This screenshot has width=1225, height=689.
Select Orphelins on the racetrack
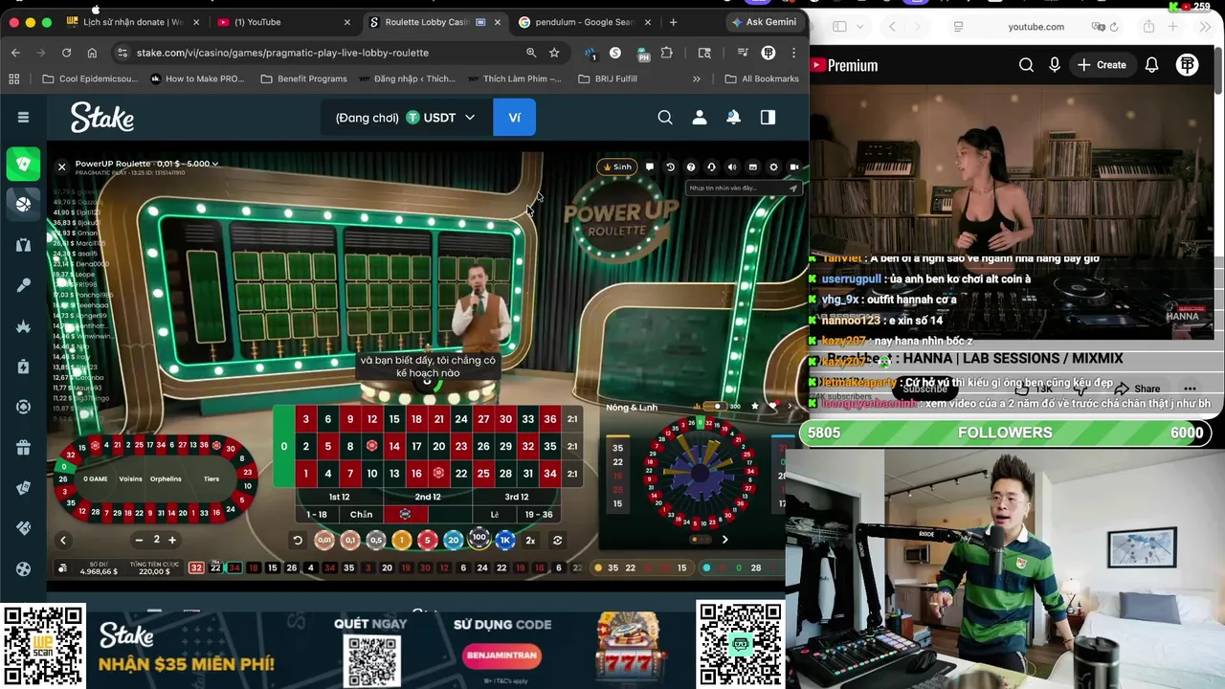[x=166, y=478]
